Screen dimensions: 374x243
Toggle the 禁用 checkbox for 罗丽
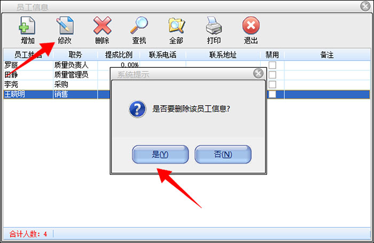tap(272, 65)
